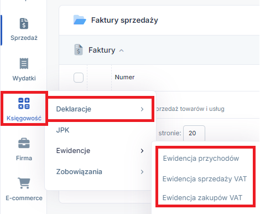Open the Firma briefcase icon
The image size is (260, 214).
coord(24,143)
